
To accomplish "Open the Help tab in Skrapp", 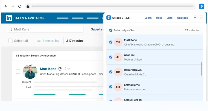I will point(159,18).
